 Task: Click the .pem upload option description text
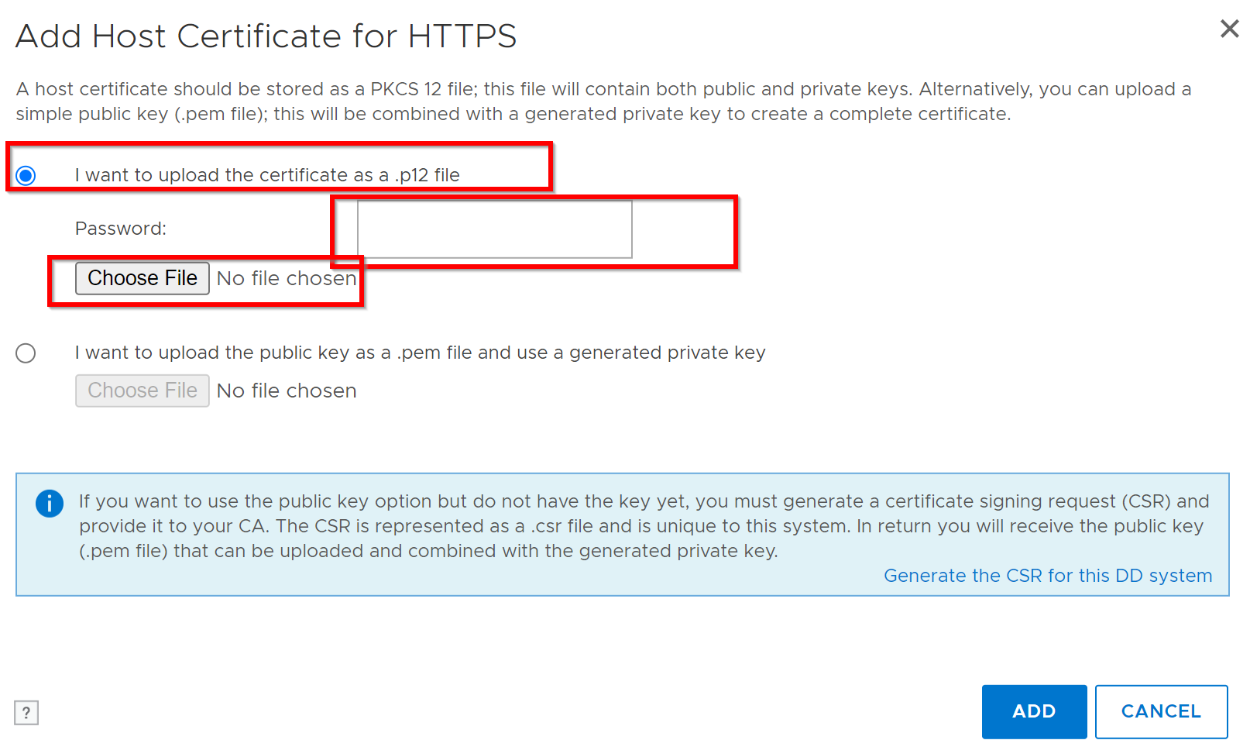pyautogui.click(x=419, y=352)
